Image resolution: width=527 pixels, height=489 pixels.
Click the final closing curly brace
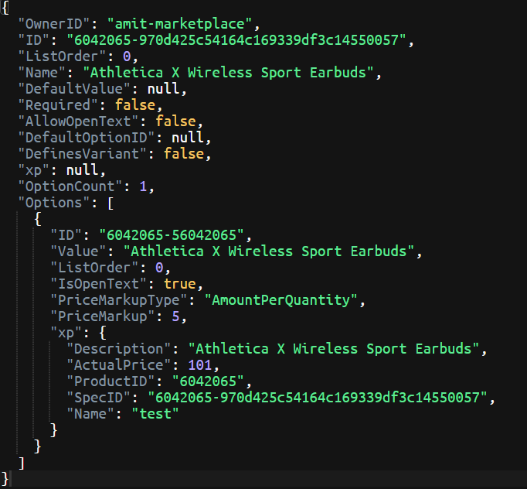[5, 479]
